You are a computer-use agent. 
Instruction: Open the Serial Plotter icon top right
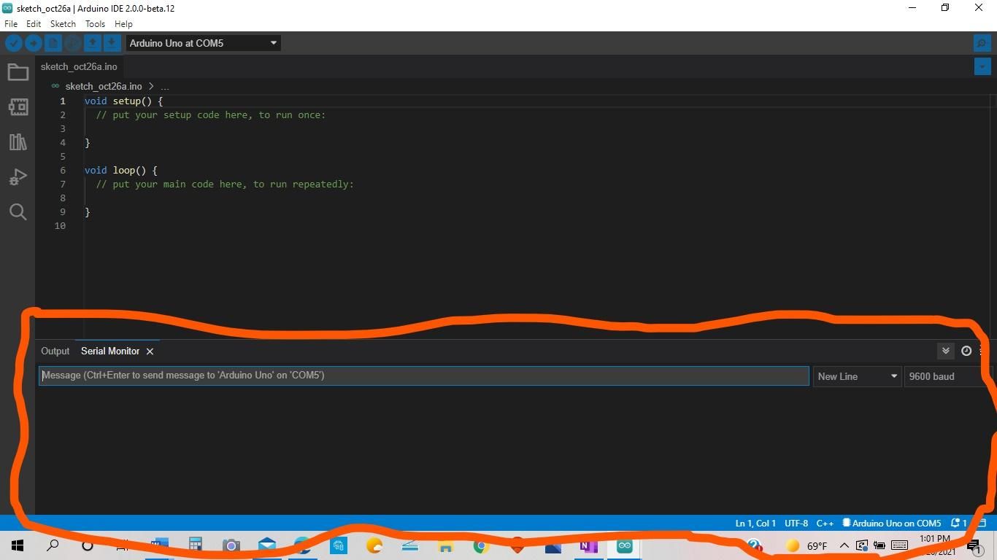point(982,43)
